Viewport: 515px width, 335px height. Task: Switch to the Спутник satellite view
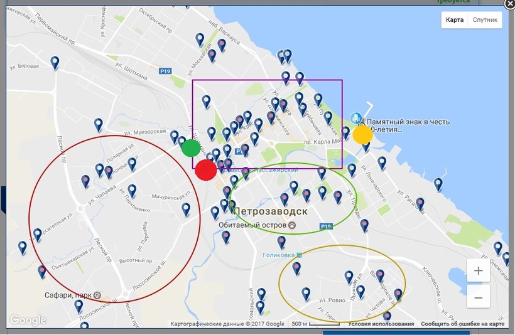[485, 20]
